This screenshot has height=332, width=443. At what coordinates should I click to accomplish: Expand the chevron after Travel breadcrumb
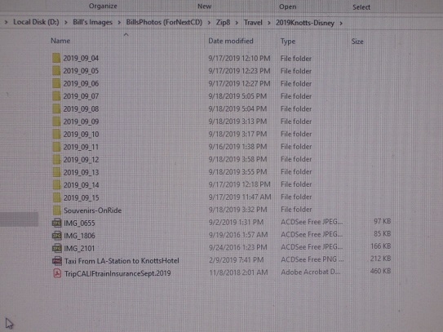[x=268, y=23]
